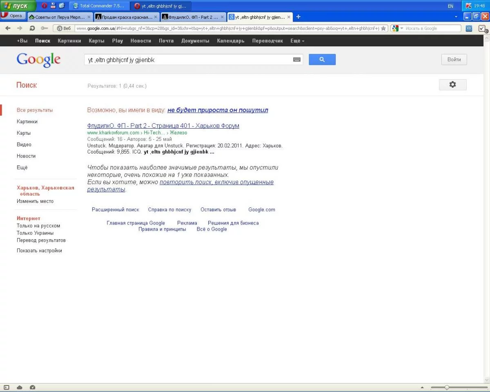Click the Opera menu button
The width and height of the screenshot is (490, 392).
coord(13,16)
